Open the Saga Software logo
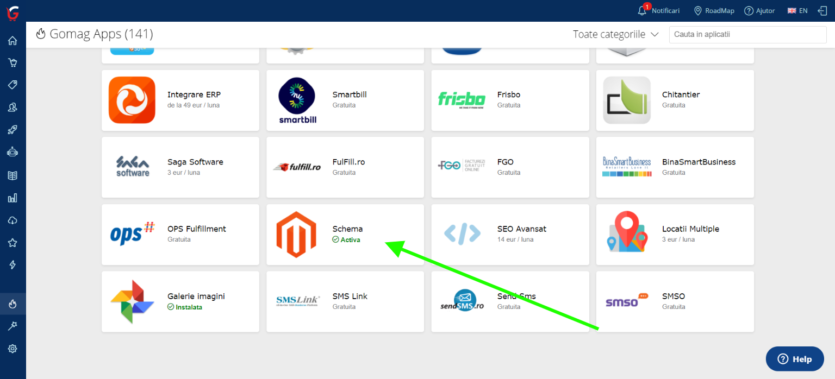 click(133, 166)
